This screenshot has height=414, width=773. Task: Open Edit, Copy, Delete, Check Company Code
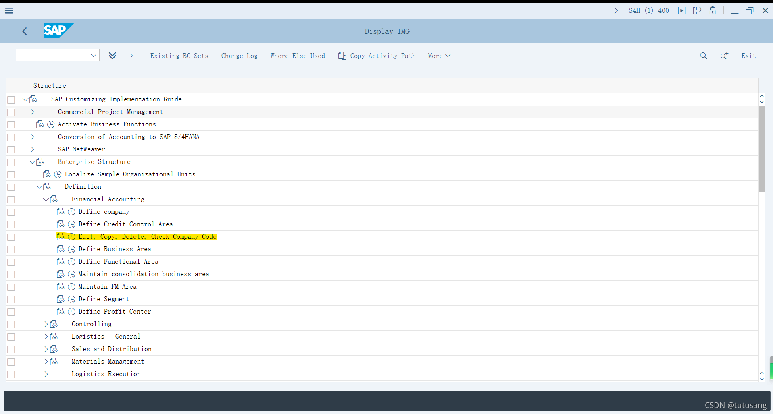[147, 237]
